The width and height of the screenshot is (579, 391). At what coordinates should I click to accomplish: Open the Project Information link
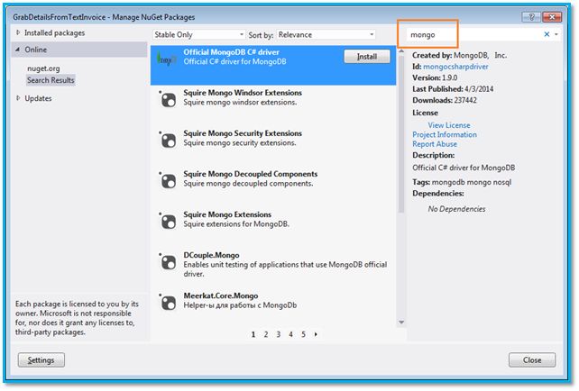click(x=445, y=134)
